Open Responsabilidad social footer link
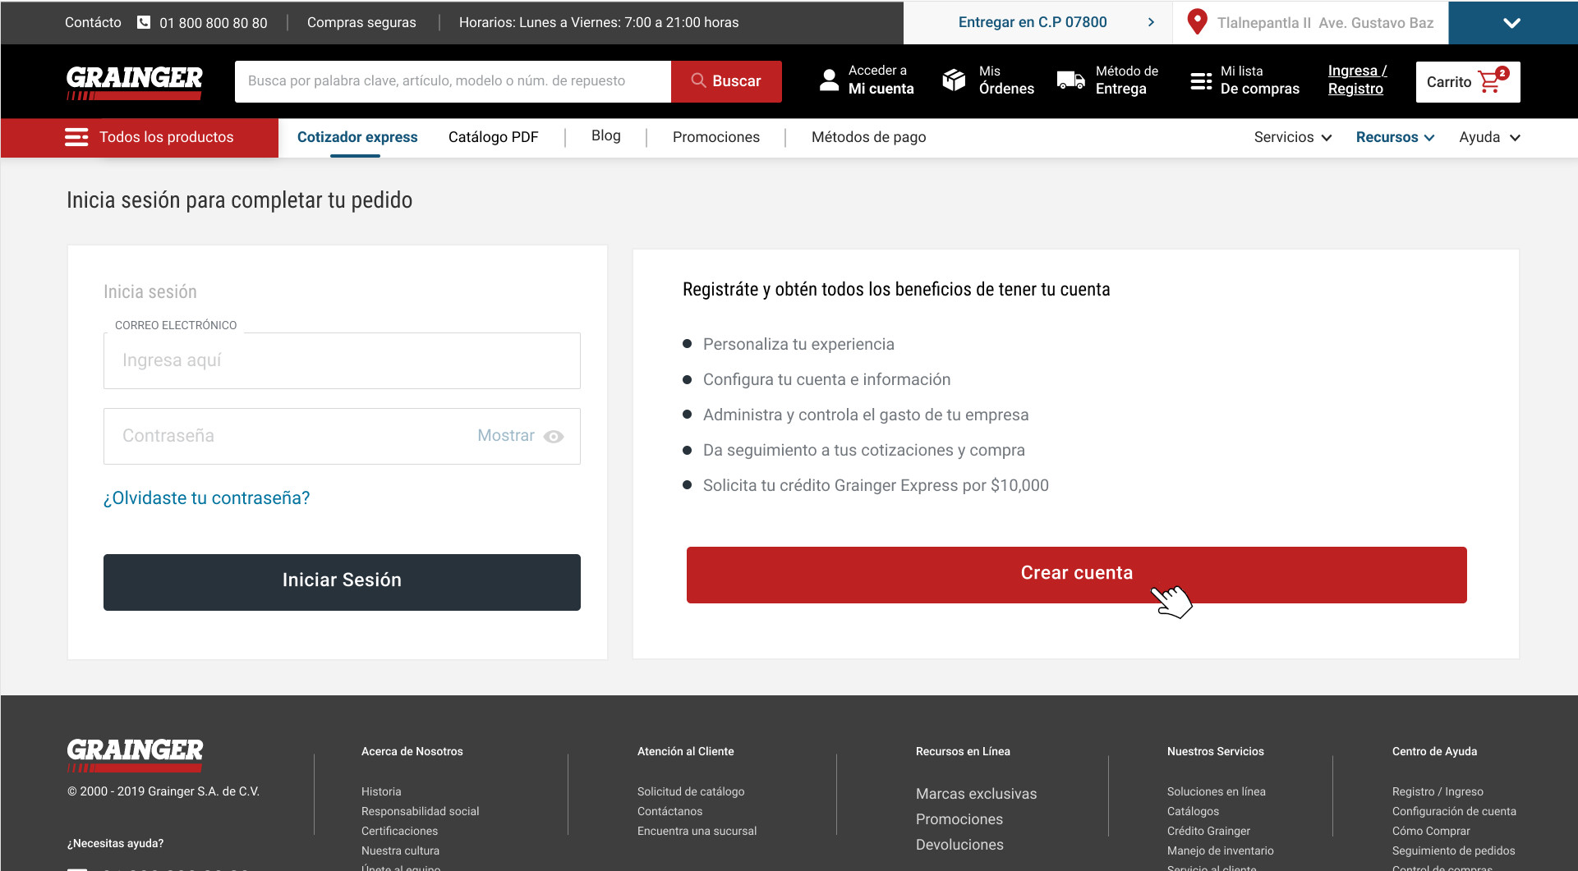 pos(420,811)
